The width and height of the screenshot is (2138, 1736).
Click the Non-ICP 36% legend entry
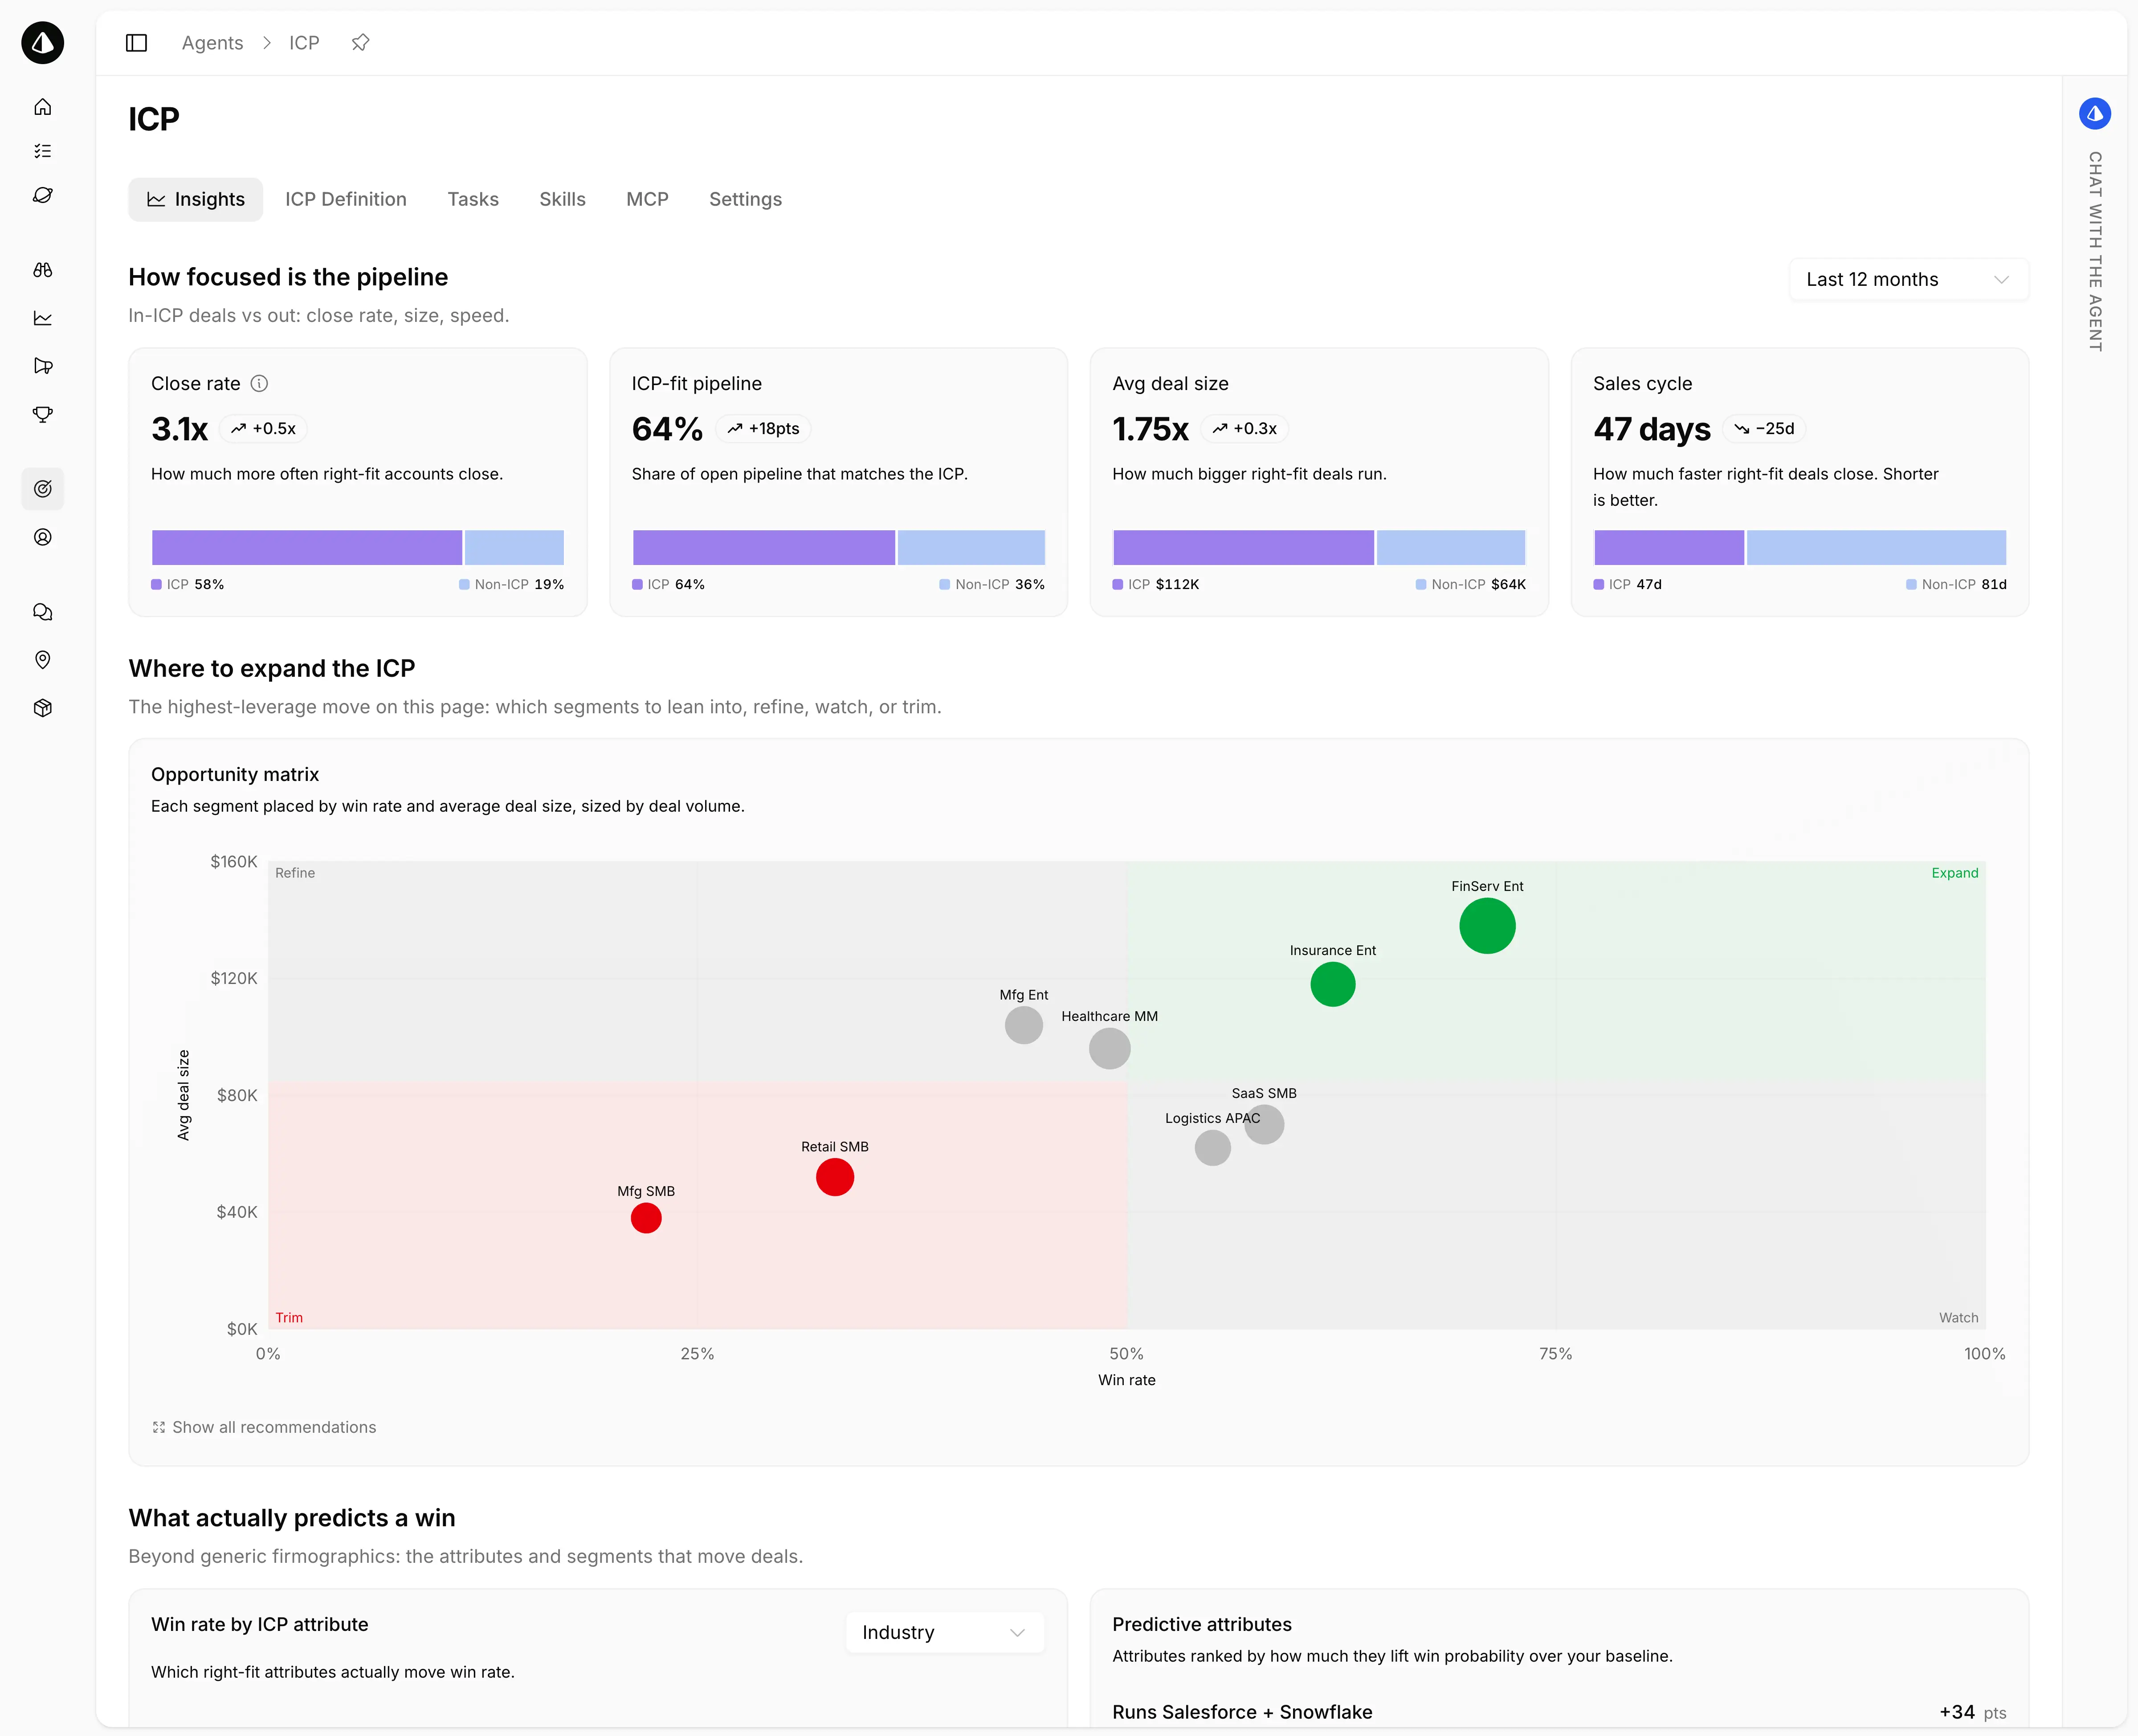[992, 585]
